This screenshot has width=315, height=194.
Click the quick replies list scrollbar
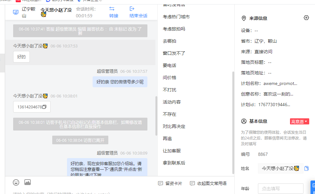tap(233, 122)
